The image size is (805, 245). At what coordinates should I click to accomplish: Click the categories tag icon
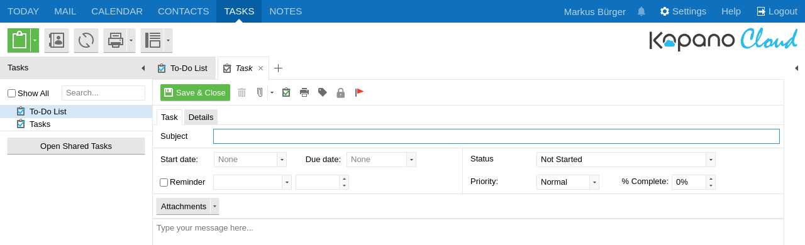tap(323, 92)
